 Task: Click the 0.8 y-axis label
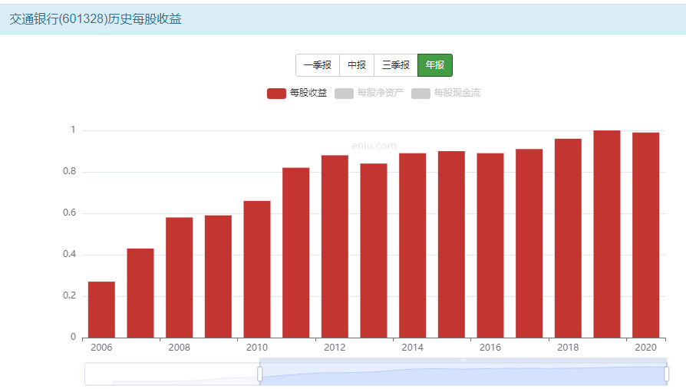point(70,171)
